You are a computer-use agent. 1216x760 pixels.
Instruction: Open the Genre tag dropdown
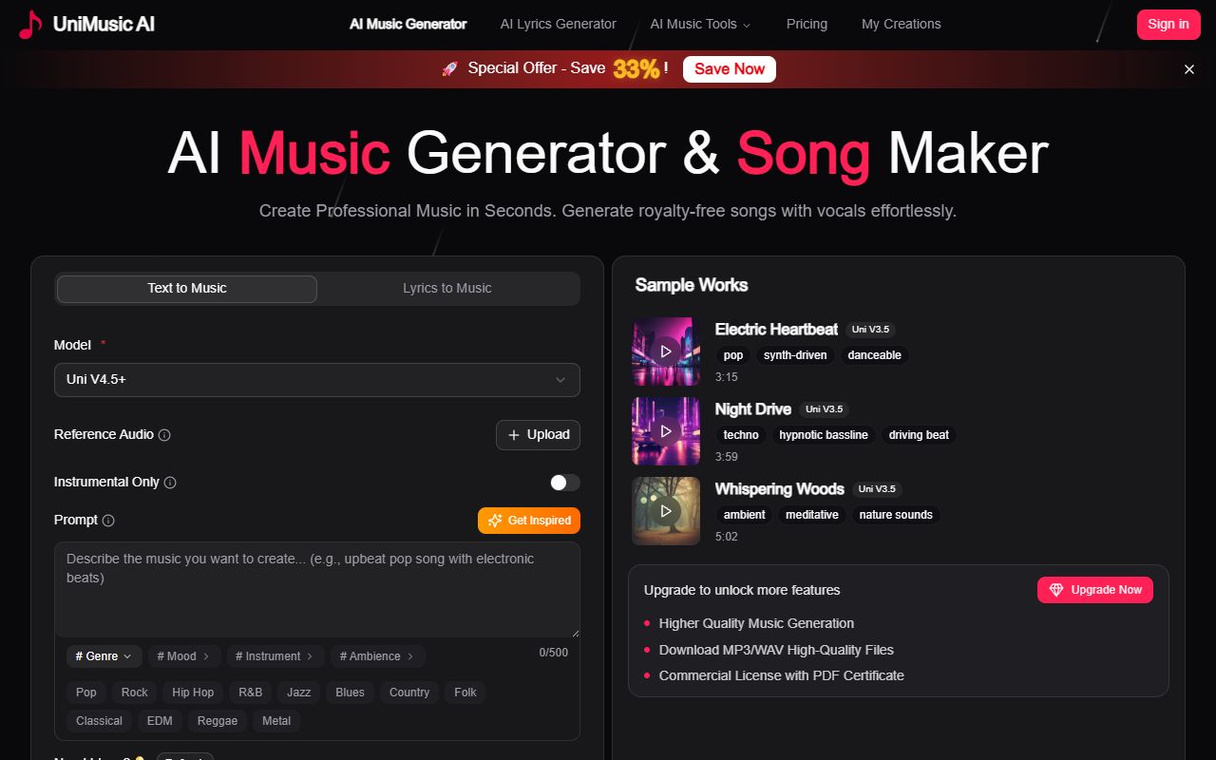[x=104, y=656]
